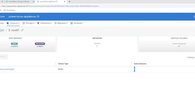Viewport: 195px width, 90px height.
Task: Click the Dell favicon on SmartFabric tab
Action: point(6,1)
